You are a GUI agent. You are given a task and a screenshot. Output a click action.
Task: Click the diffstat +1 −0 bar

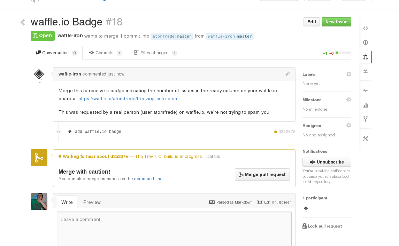pos(337,53)
